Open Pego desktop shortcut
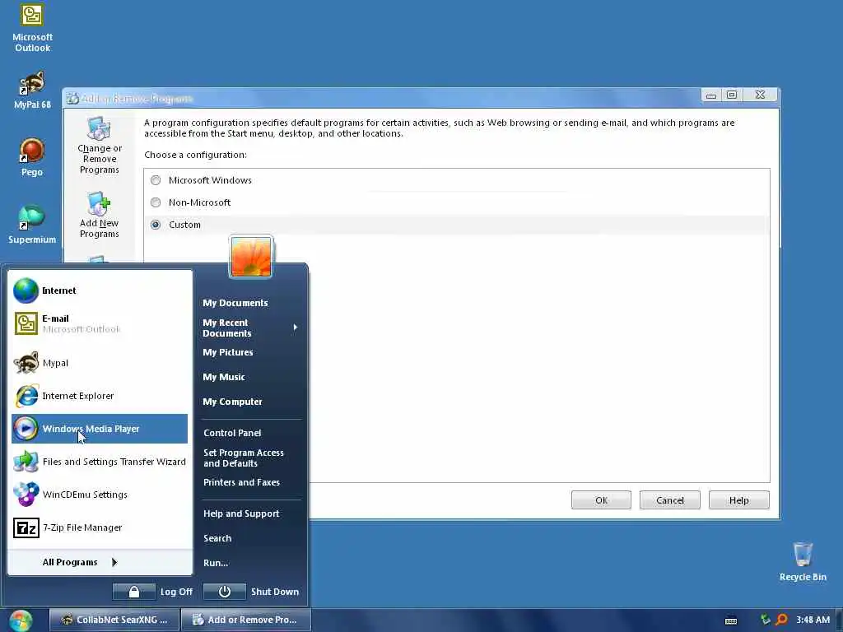Image resolution: width=843 pixels, height=632 pixels. tap(32, 157)
